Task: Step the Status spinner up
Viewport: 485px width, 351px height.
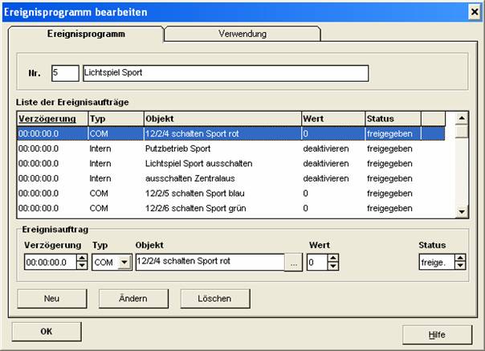Action: pyautogui.click(x=459, y=258)
